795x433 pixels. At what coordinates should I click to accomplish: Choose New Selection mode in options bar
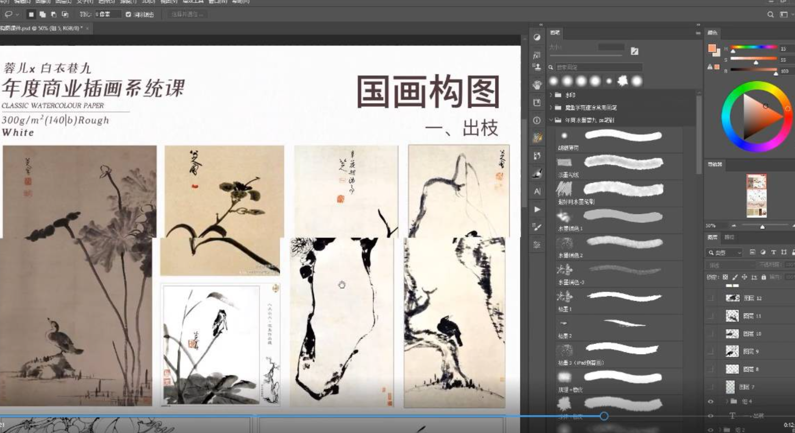(x=31, y=14)
